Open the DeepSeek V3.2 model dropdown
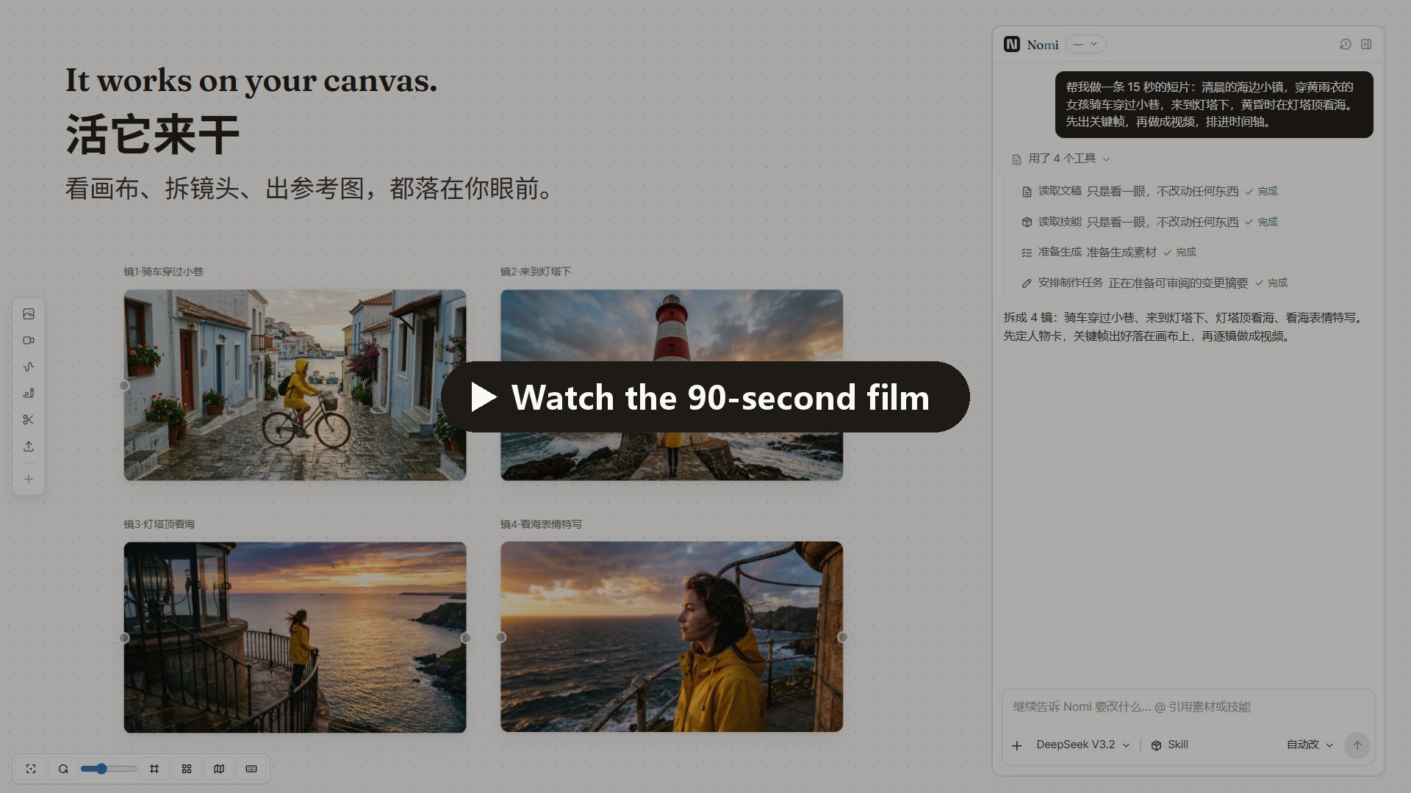 pyautogui.click(x=1083, y=745)
